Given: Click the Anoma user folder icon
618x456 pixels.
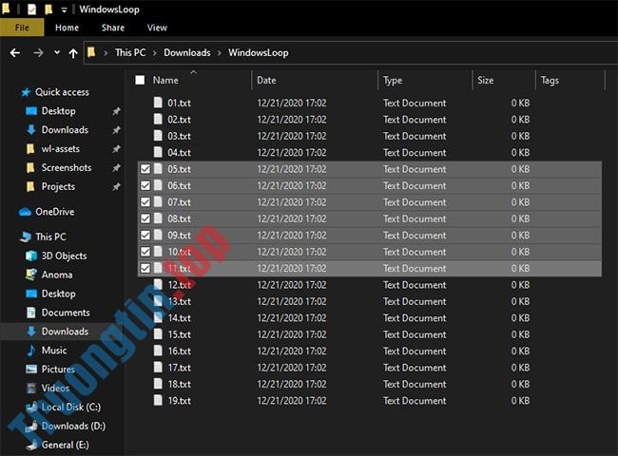Looking at the screenshot, I should [x=31, y=275].
